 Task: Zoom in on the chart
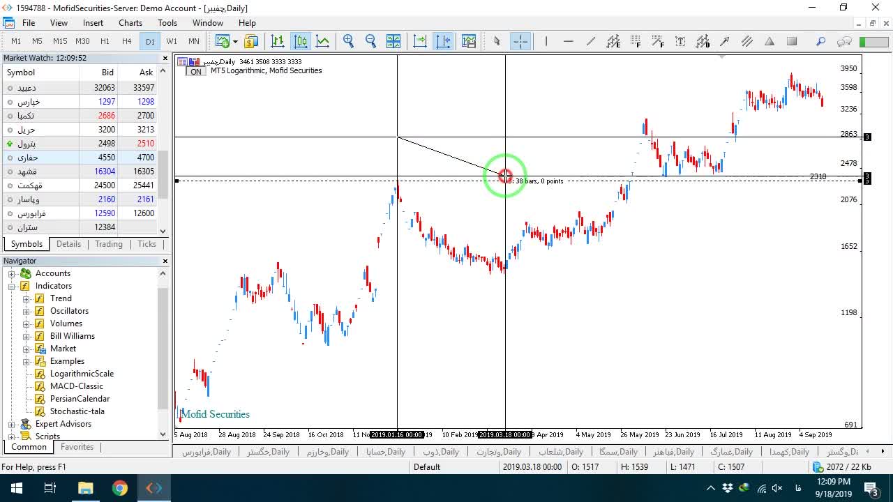coord(348,41)
